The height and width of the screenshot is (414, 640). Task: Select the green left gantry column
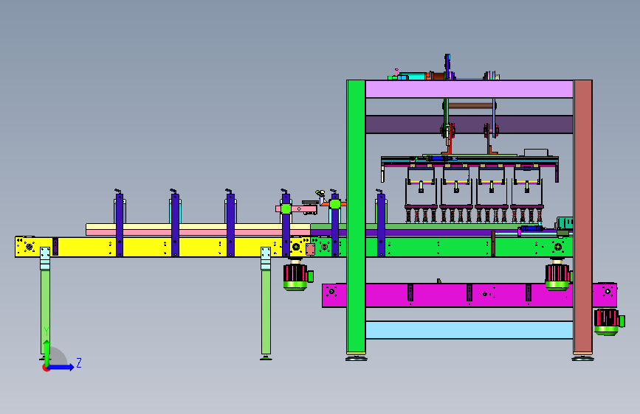click(x=356, y=217)
